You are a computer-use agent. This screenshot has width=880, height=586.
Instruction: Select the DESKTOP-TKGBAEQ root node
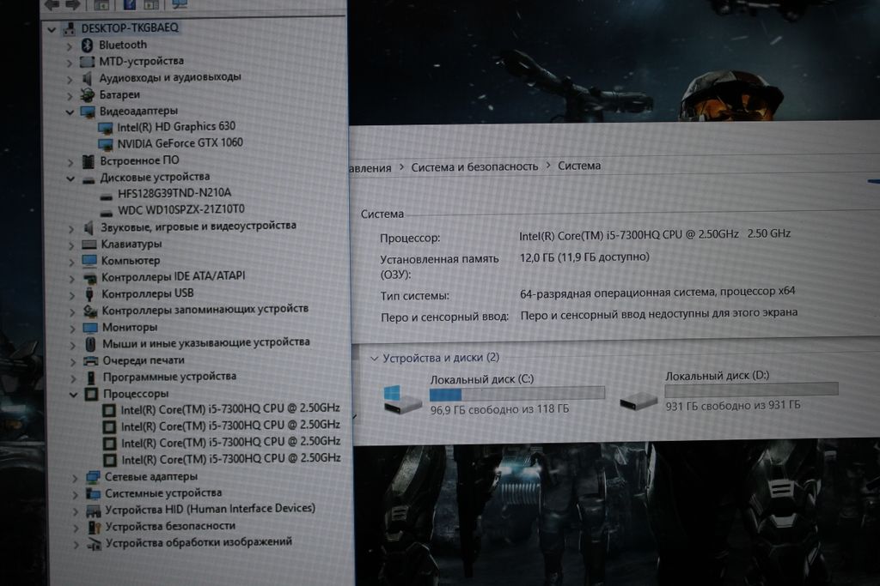pyautogui.click(x=130, y=27)
